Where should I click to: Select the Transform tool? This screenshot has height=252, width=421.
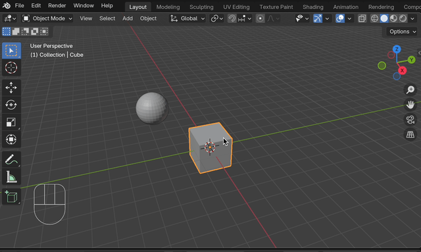click(11, 139)
